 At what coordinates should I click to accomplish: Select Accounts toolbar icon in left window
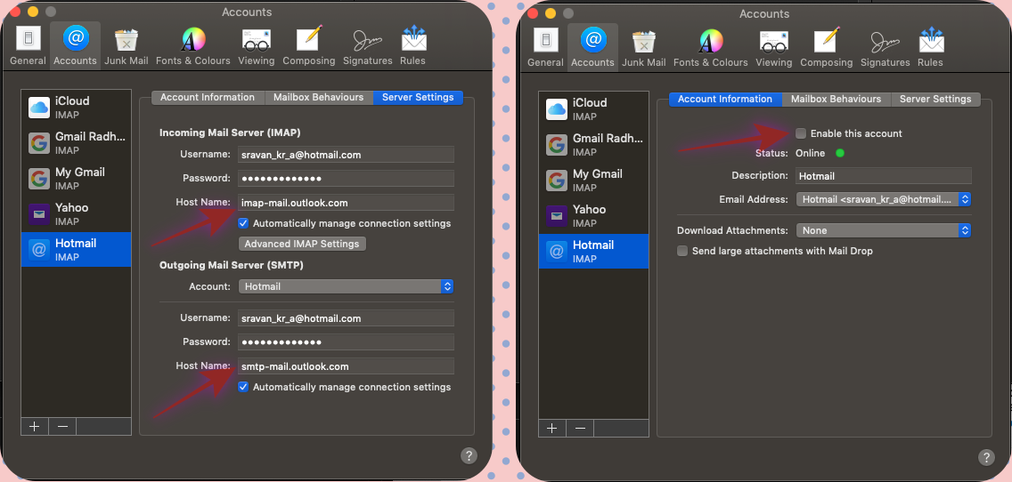click(x=75, y=46)
